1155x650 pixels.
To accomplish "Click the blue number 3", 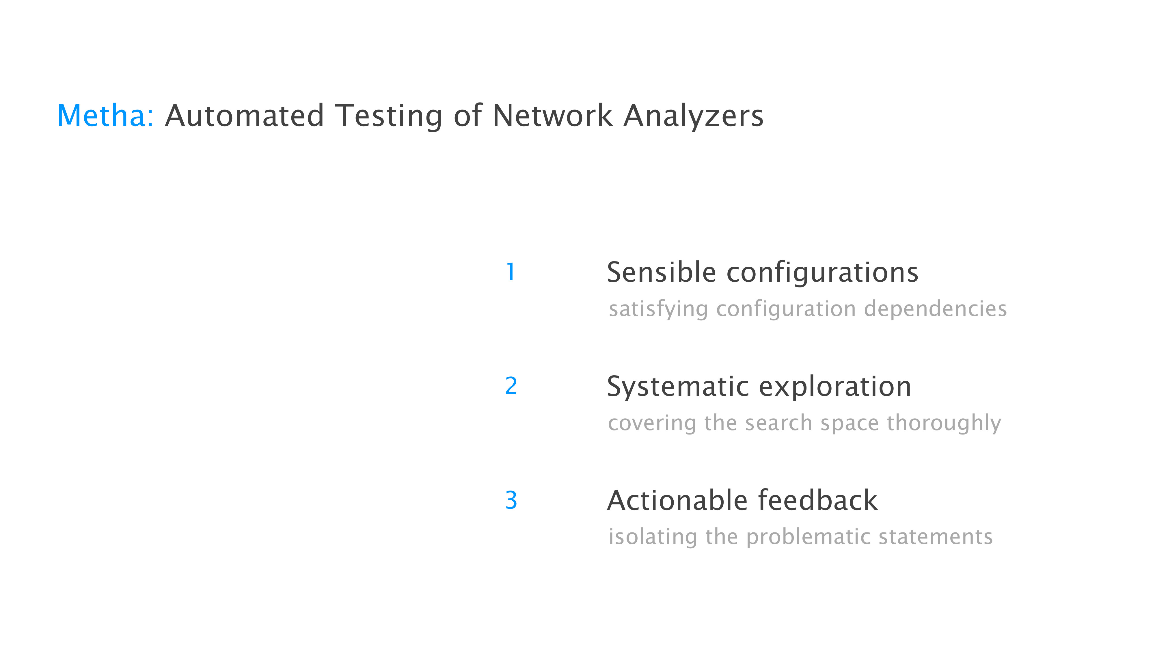I will [511, 500].
